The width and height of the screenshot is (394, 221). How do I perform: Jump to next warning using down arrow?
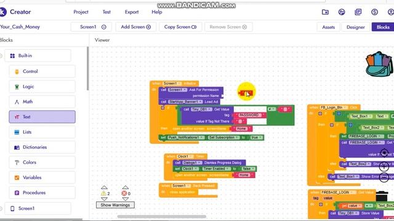coord(104,199)
